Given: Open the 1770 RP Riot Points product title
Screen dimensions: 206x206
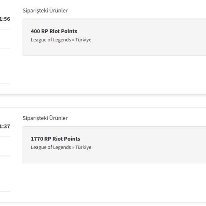Looking at the screenshot, I should point(56,139).
